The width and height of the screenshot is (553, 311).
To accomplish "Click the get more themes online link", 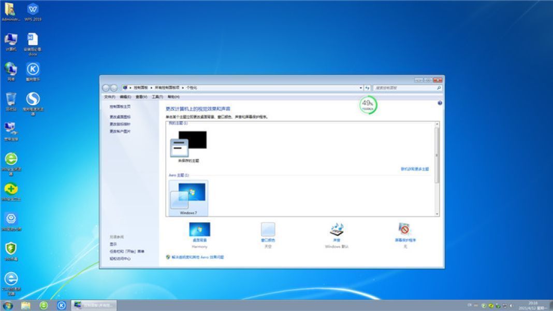I will (414, 169).
